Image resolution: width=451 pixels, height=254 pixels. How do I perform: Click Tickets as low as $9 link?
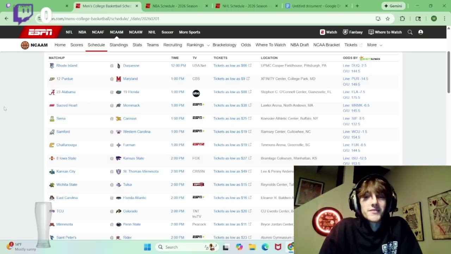coord(231,79)
